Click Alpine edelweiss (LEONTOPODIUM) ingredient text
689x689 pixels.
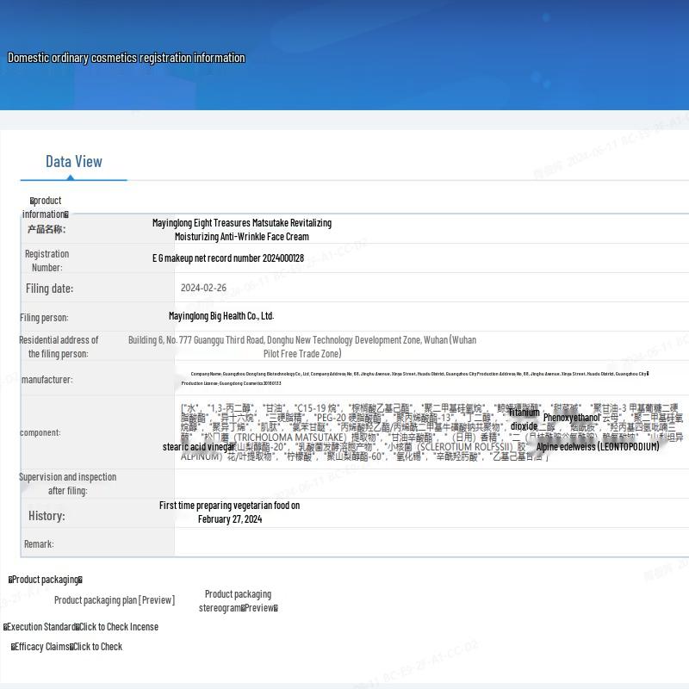598,447
